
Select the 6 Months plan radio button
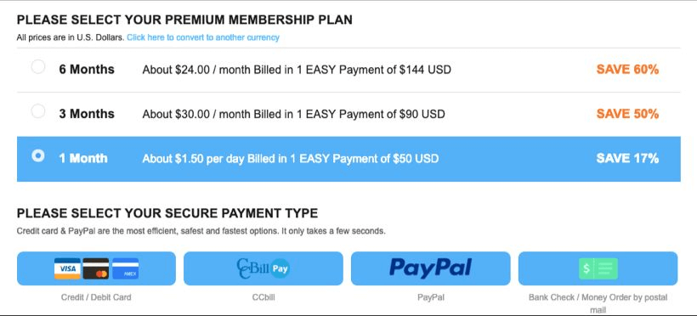point(38,67)
